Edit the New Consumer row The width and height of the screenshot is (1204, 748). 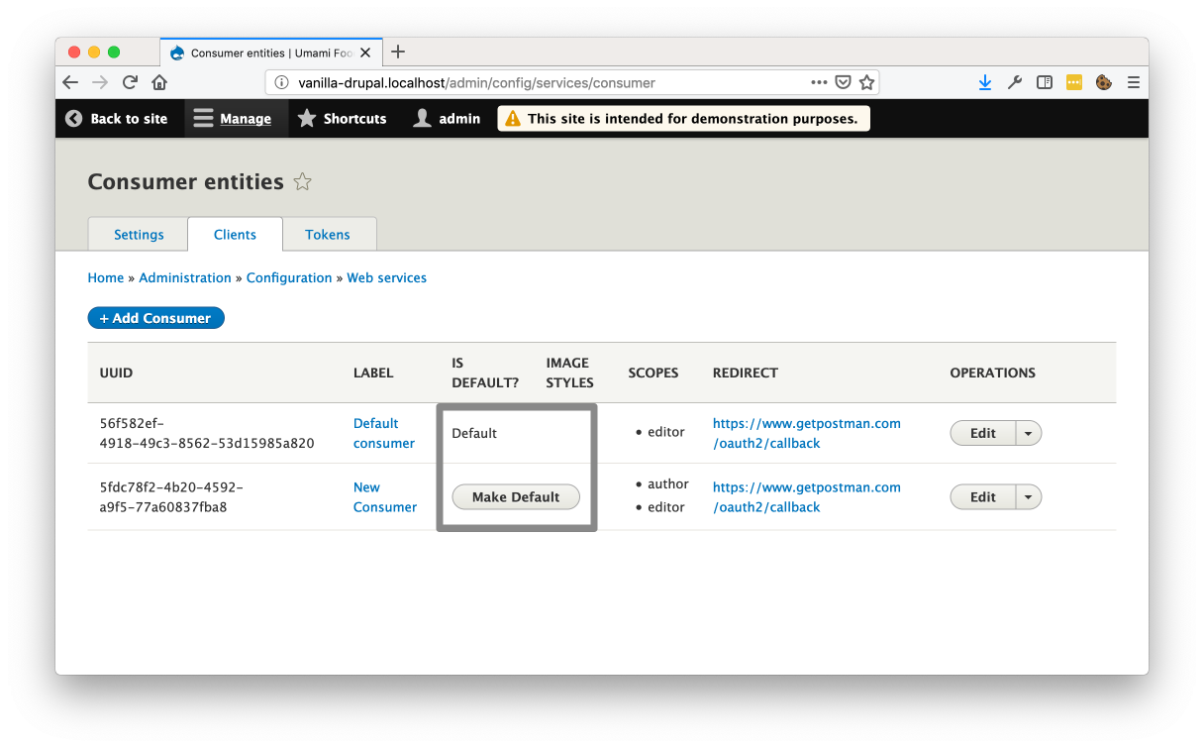(983, 497)
